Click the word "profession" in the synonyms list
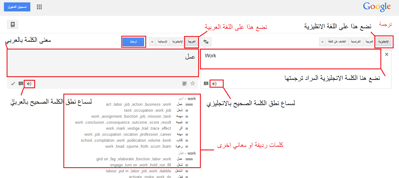The width and height of the screenshot is (399, 178). tap(149, 134)
